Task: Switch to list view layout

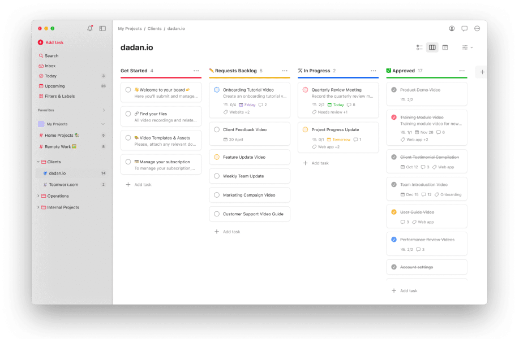Action: [419, 47]
